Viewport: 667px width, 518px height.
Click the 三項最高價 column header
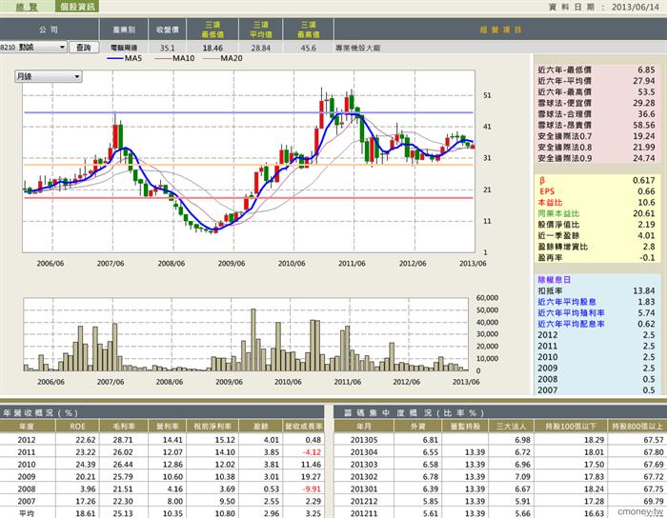[x=309, y=30]
